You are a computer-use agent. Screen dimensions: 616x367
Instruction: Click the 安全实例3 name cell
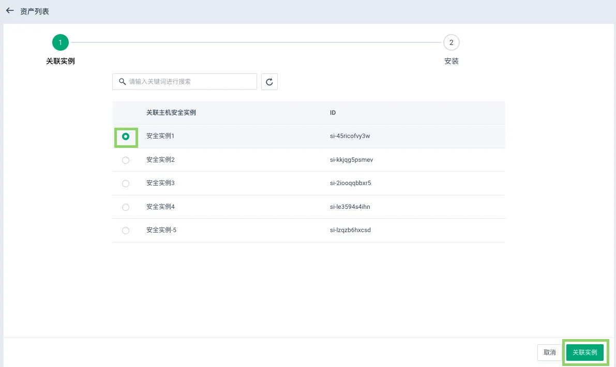(x=160, y=183)
